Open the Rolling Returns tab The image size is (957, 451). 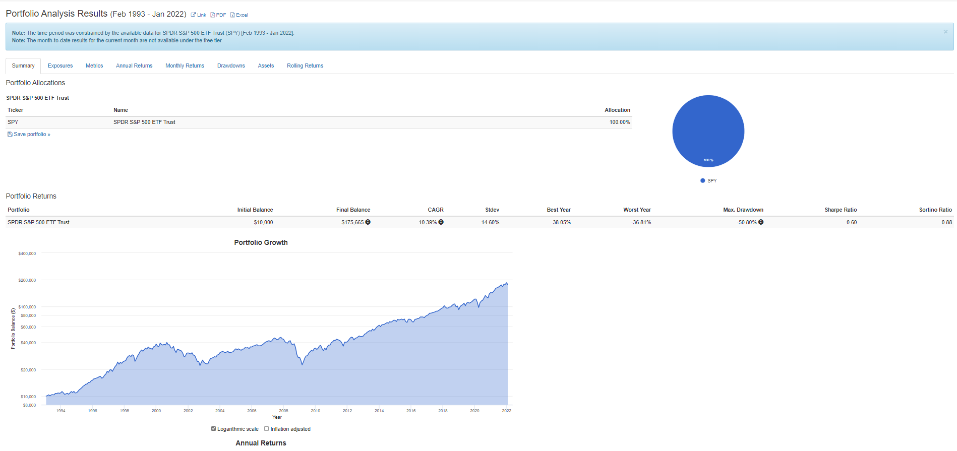[x=305, y=66]
